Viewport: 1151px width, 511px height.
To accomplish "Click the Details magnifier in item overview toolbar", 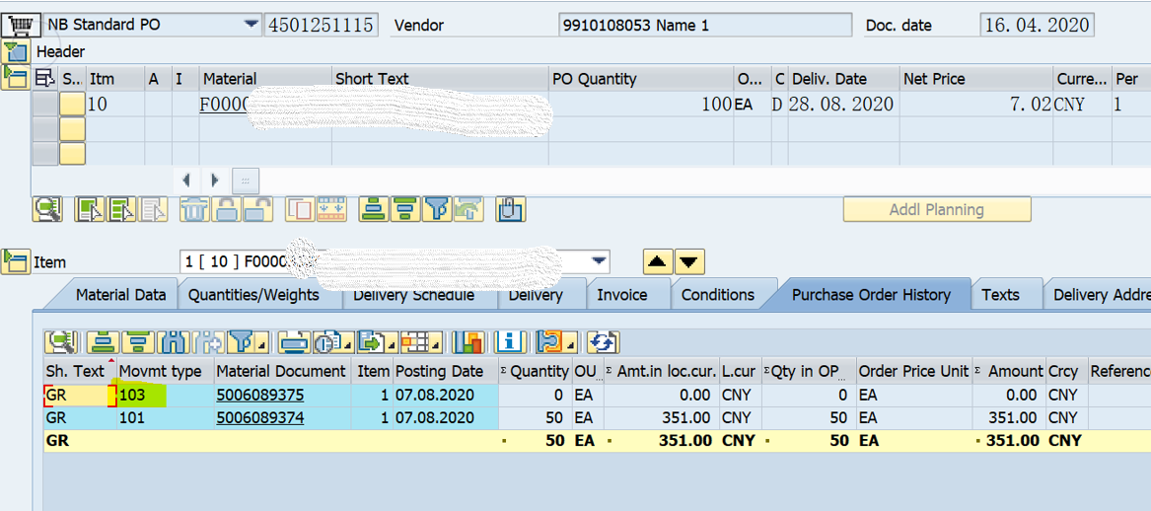I will pos(48,209).
